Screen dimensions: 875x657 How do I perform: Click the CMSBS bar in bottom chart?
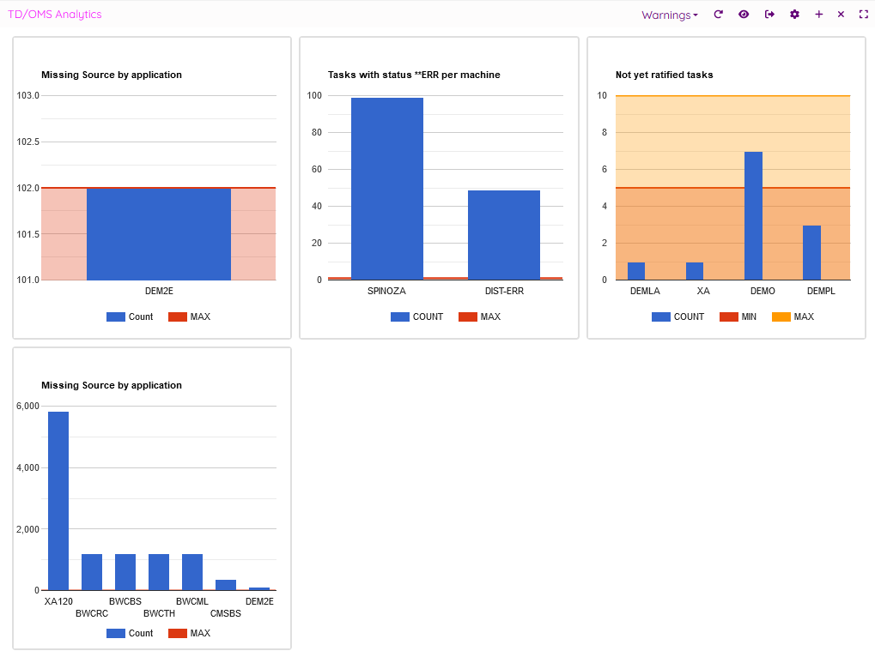(226, 585)
